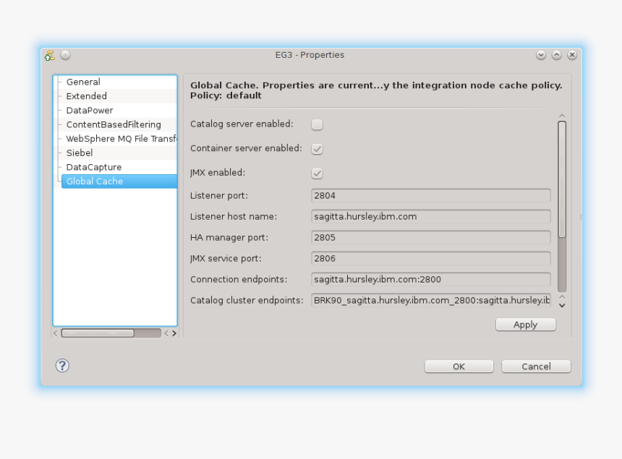Open the DataPower properties page

coord(90,111)
